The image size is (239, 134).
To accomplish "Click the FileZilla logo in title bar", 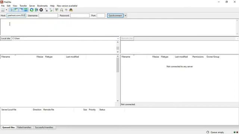I will coord(2,2).
